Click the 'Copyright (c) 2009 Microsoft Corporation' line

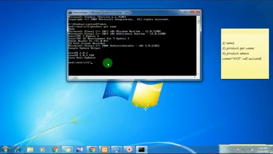pos(119,19)
